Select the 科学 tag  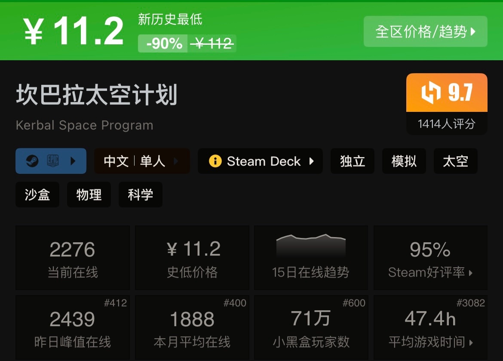point(141,194)
